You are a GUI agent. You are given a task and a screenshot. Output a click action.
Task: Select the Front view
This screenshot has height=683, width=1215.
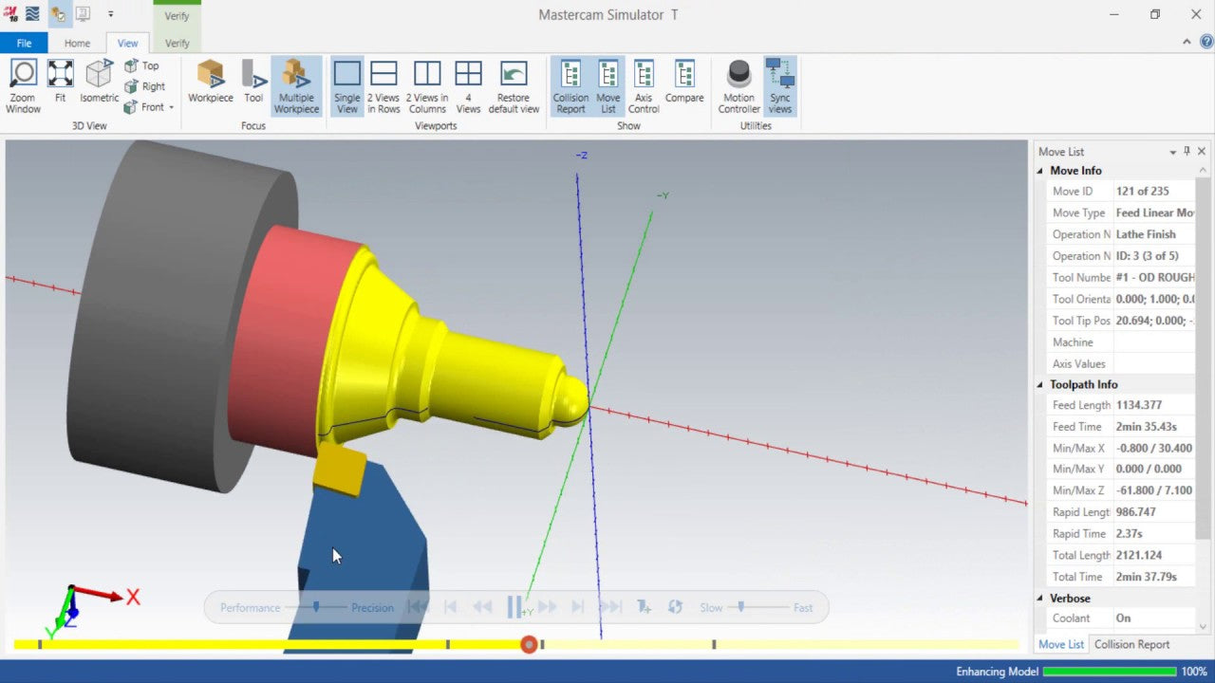click(144, 107)
